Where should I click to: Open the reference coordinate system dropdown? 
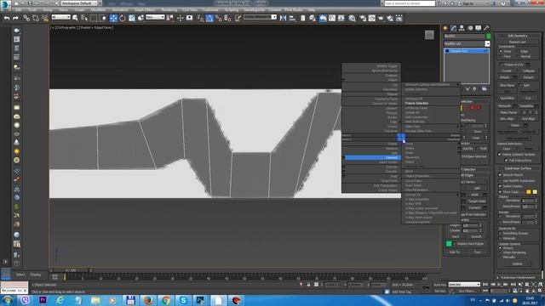pos(155,17)
